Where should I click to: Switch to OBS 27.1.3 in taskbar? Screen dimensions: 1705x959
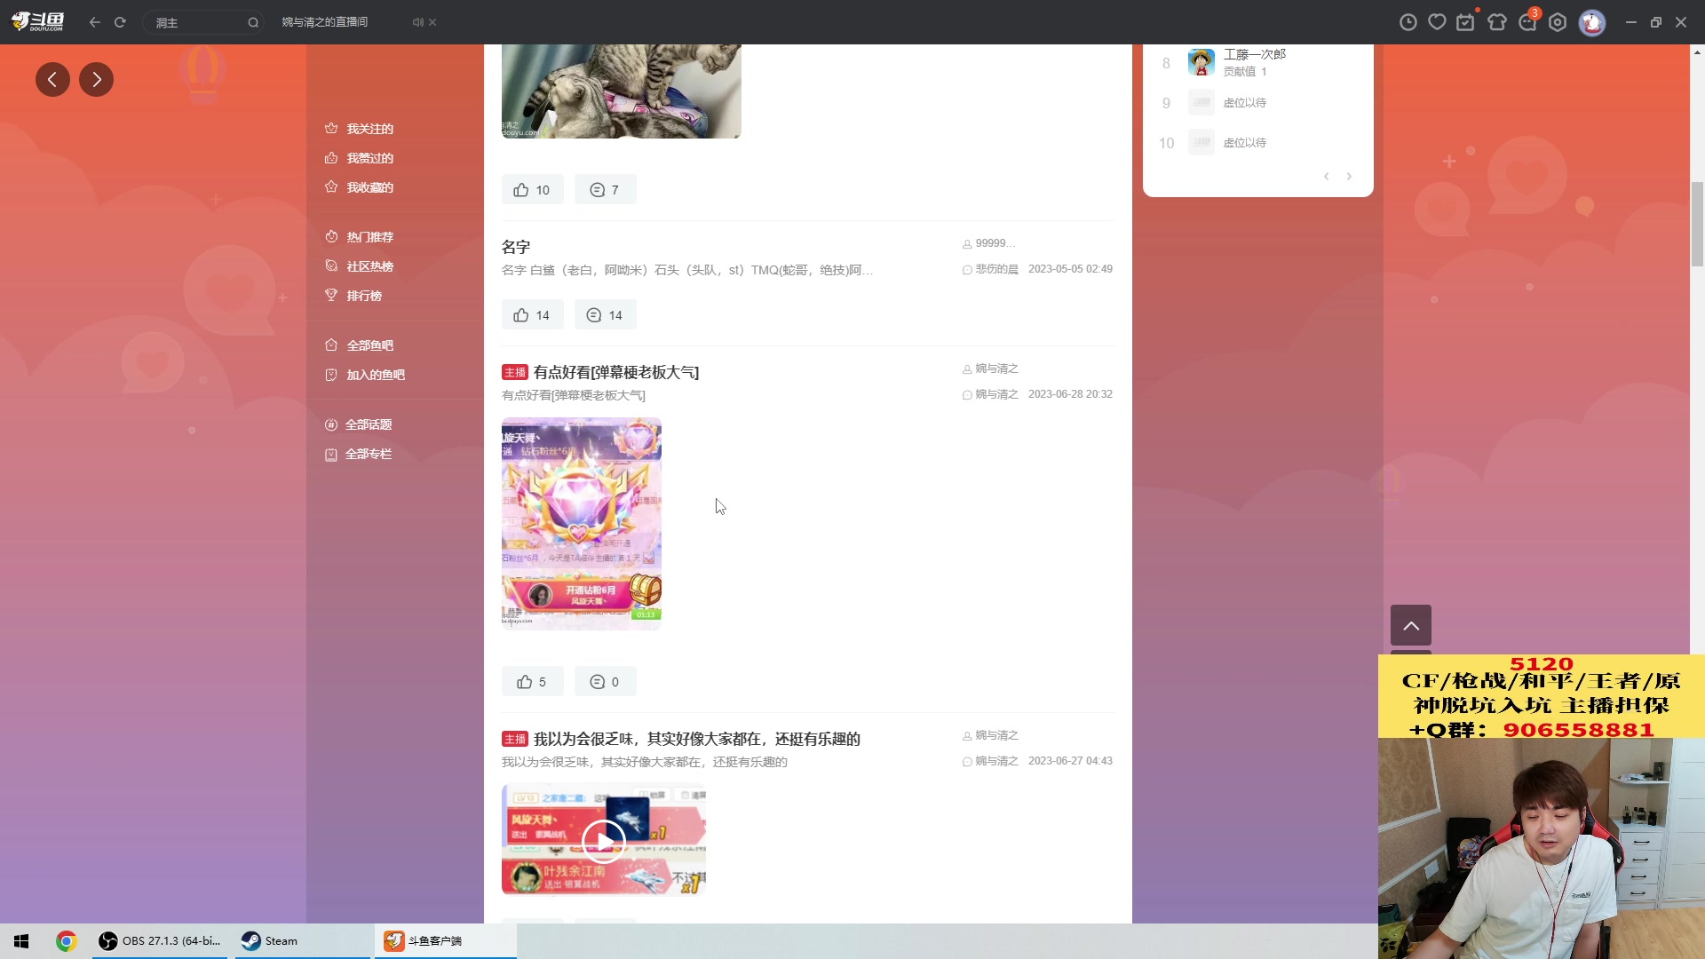point(162,941)
